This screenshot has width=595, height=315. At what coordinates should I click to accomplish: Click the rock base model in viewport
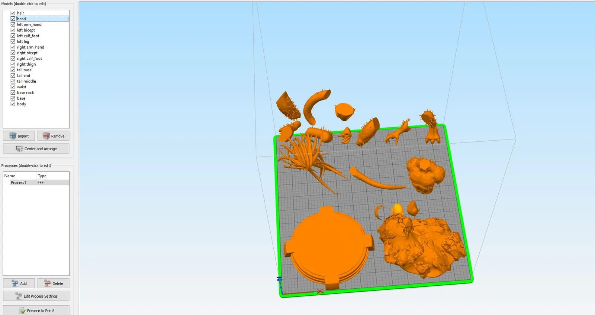pos(420,245)
